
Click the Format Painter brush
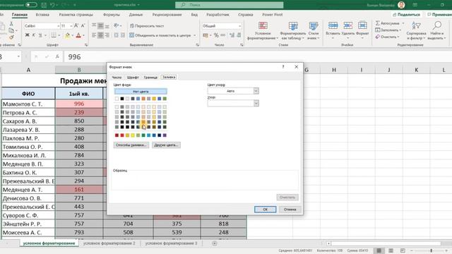(x=11, y=37)
